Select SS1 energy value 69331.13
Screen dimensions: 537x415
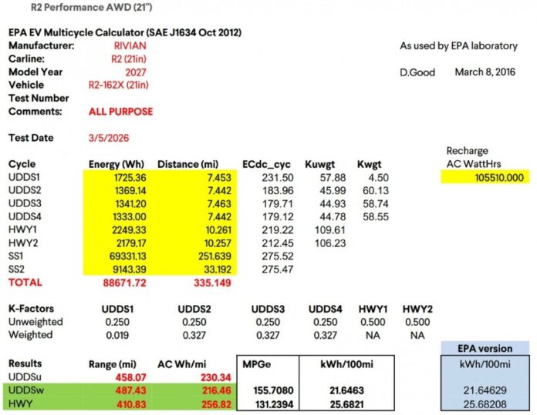click(x=127, y=256)
